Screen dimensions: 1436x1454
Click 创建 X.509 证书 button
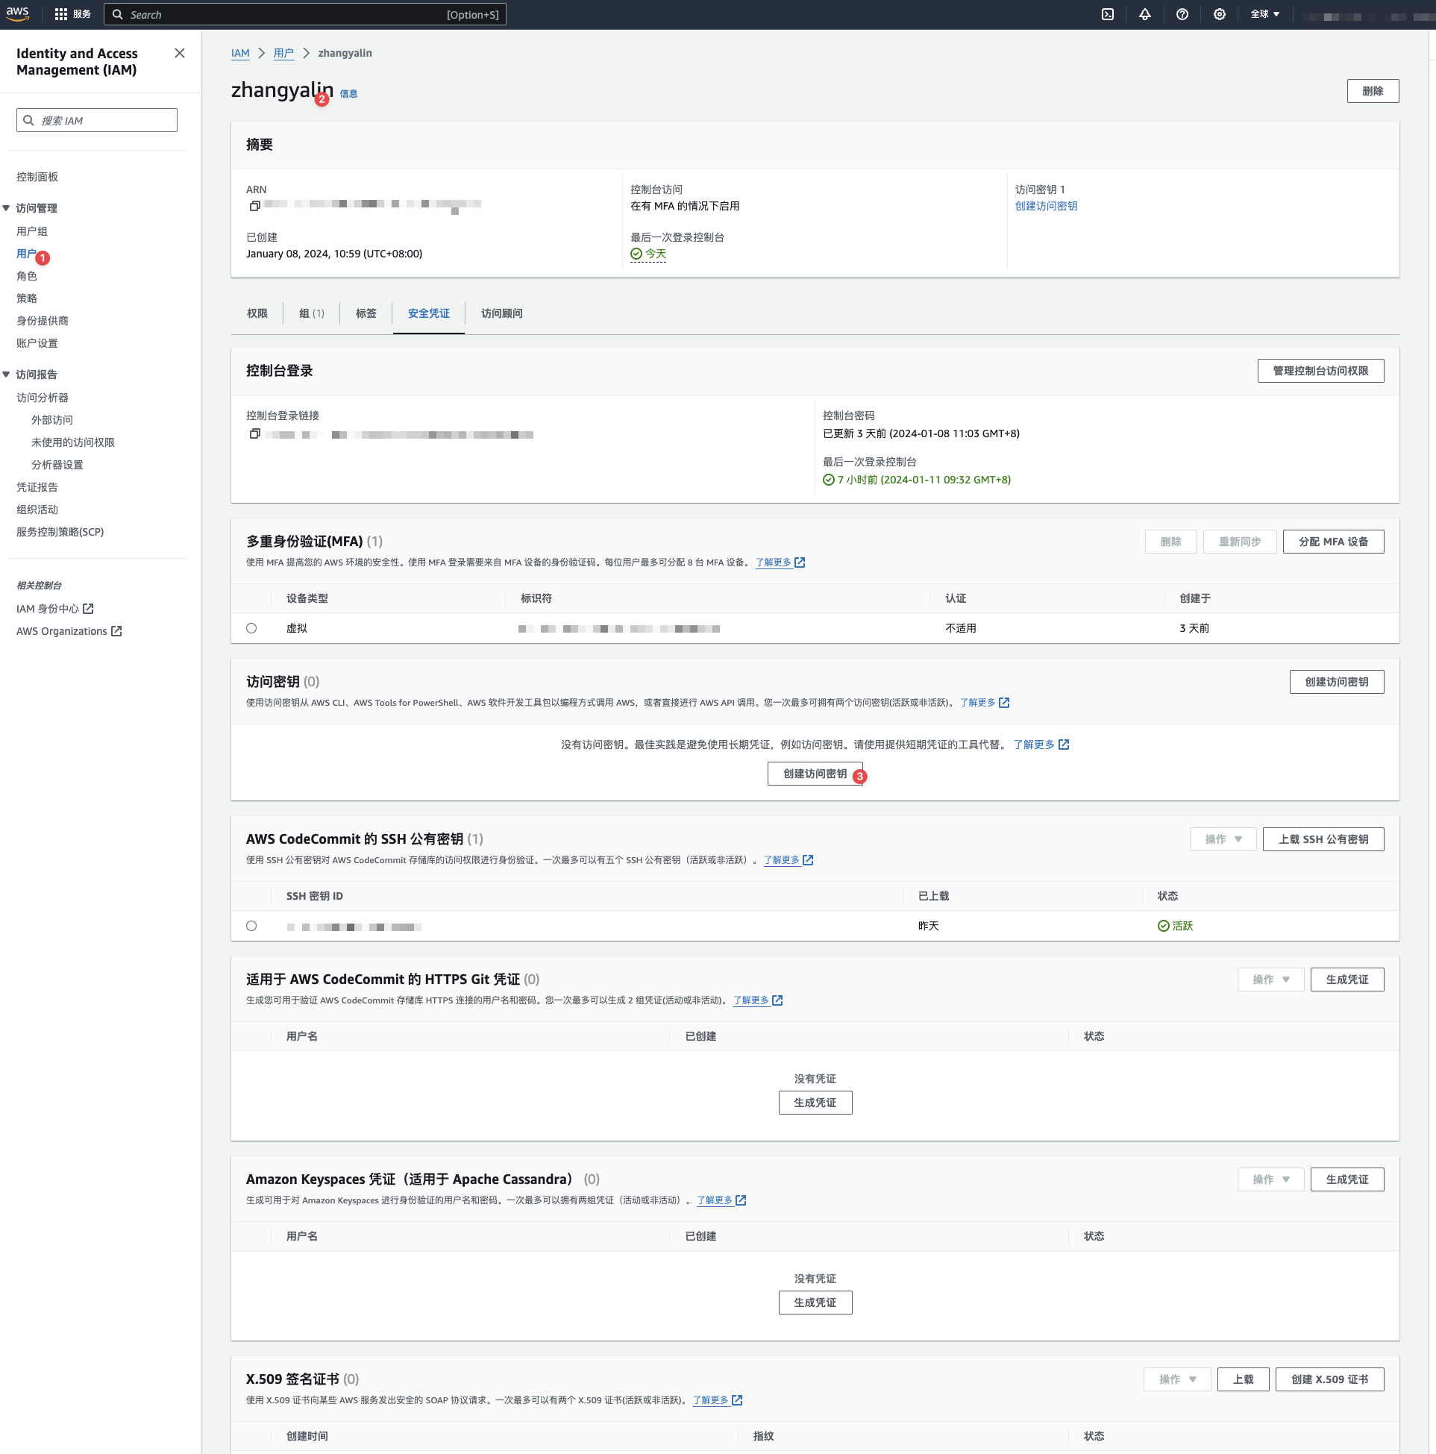1330,1379
